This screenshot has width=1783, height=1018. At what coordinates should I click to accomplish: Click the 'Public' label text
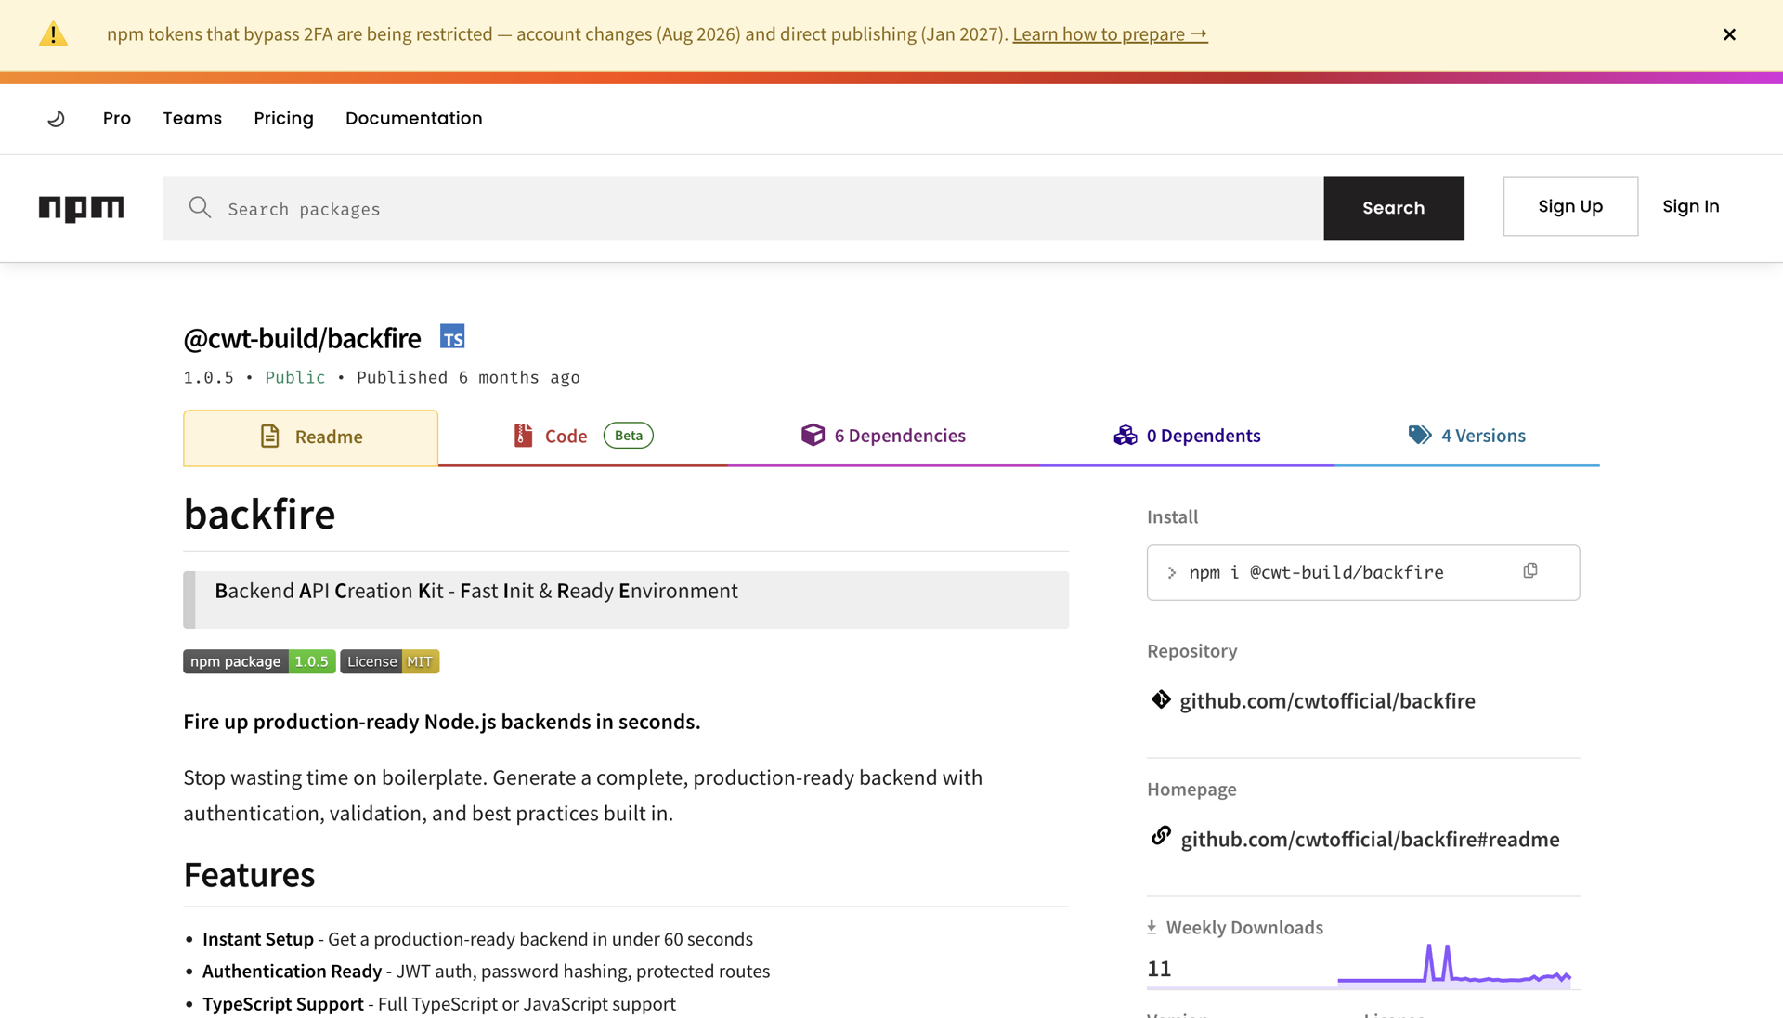pyautogui.click(x=295, y=377)
